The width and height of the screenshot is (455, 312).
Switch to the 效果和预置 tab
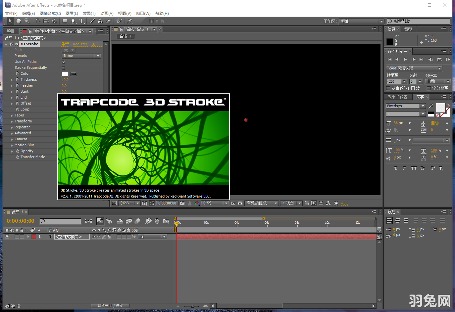pyautogui.click(x=397, y=97)
